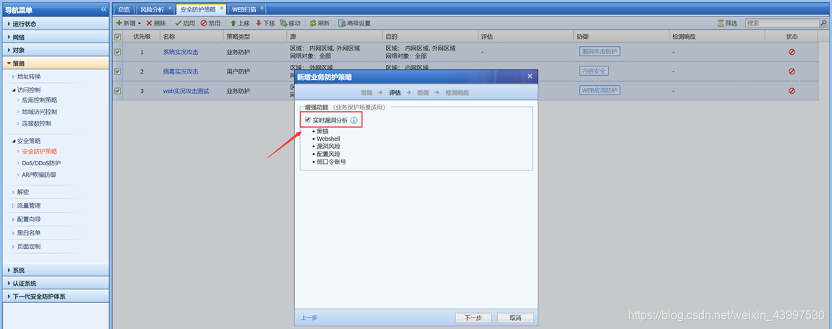Click the search magnifier icon

click(823, 23)
